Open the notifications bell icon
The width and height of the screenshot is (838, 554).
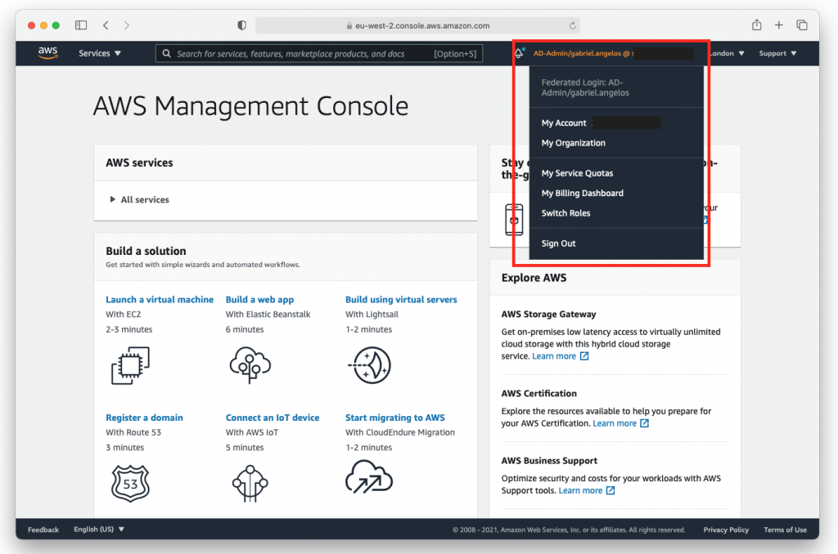tap(519, 53)
